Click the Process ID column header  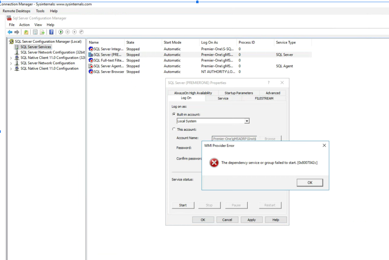click(x=255, y=42)
